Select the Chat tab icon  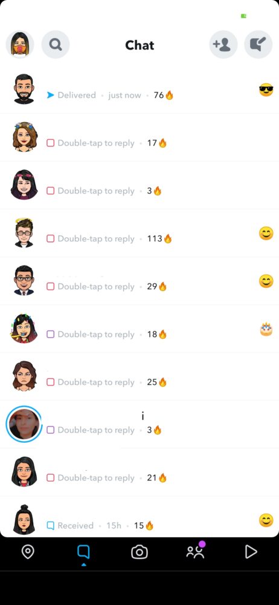(x=83, y=552)
